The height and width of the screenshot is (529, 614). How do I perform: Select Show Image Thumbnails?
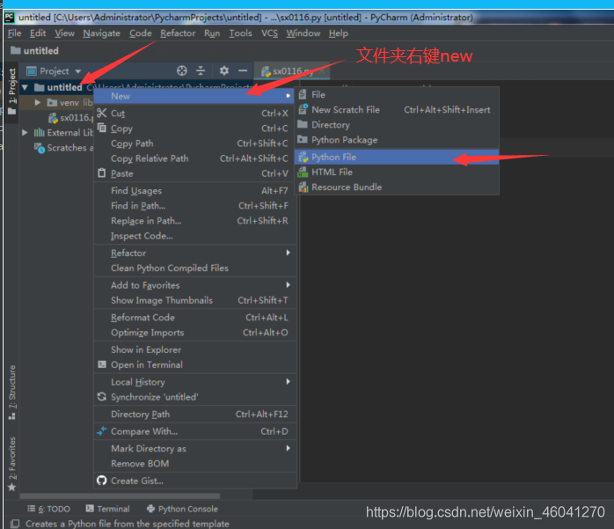pos(194,300)
